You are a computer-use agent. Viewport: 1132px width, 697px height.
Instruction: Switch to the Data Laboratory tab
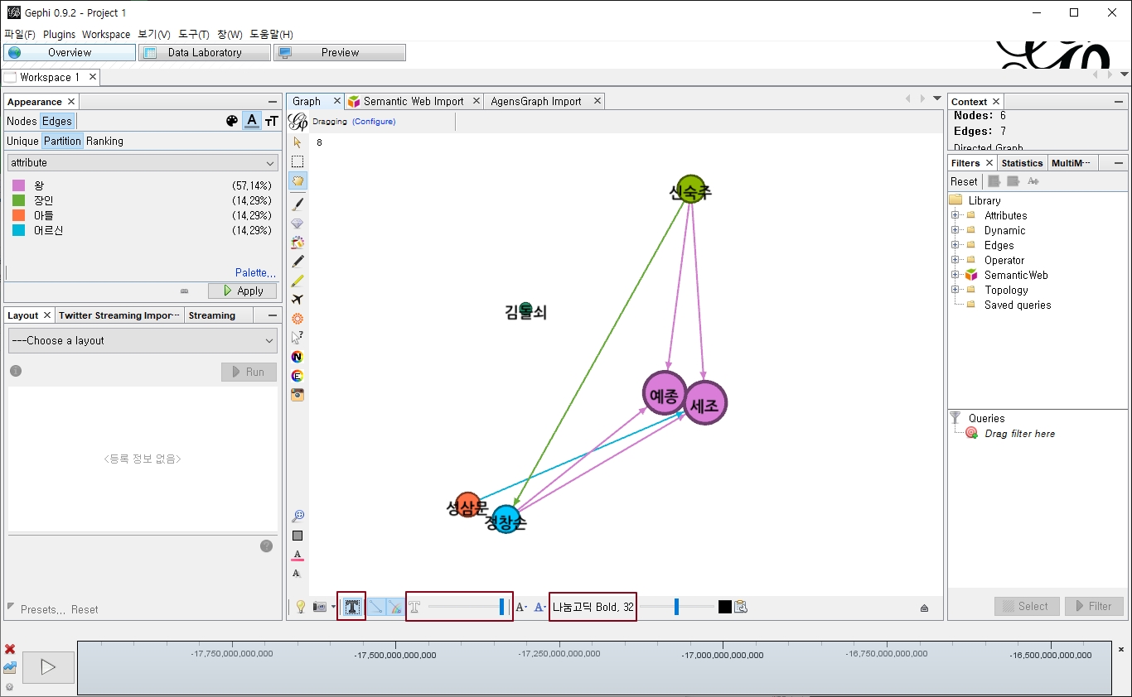(204, 52)
